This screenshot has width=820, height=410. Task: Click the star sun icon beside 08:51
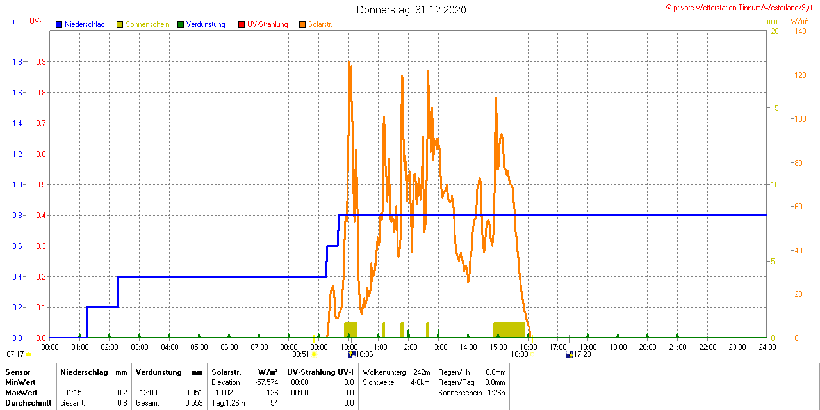(314, 354)
